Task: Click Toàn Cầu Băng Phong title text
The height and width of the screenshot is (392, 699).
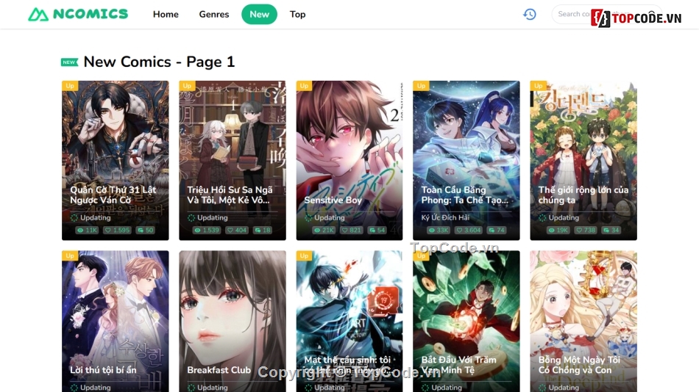Action: (x=464, y=195)
